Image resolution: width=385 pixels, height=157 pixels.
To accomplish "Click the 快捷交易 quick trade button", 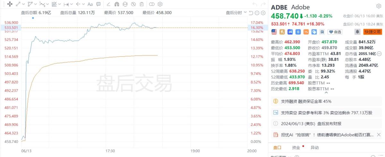I will coord(372,32).
